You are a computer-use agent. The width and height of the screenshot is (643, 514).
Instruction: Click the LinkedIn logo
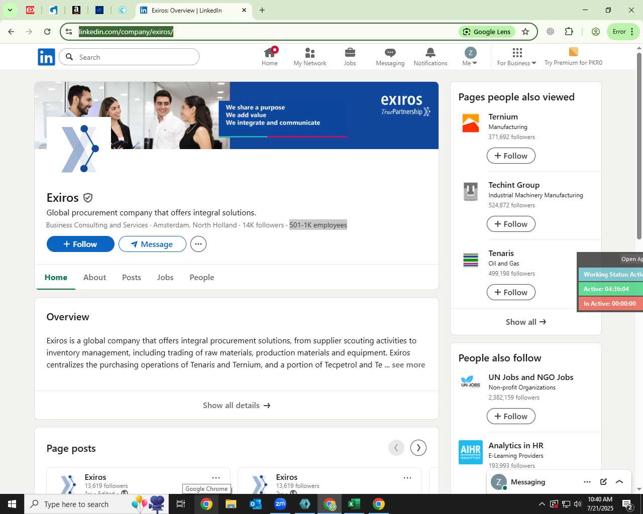coord(46,57)
